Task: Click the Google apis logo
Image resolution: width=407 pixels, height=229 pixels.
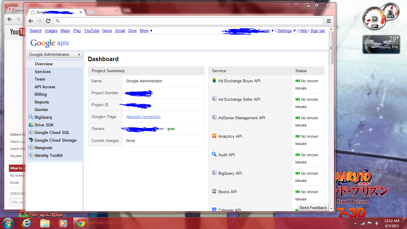Action: (x=49, y=43)
